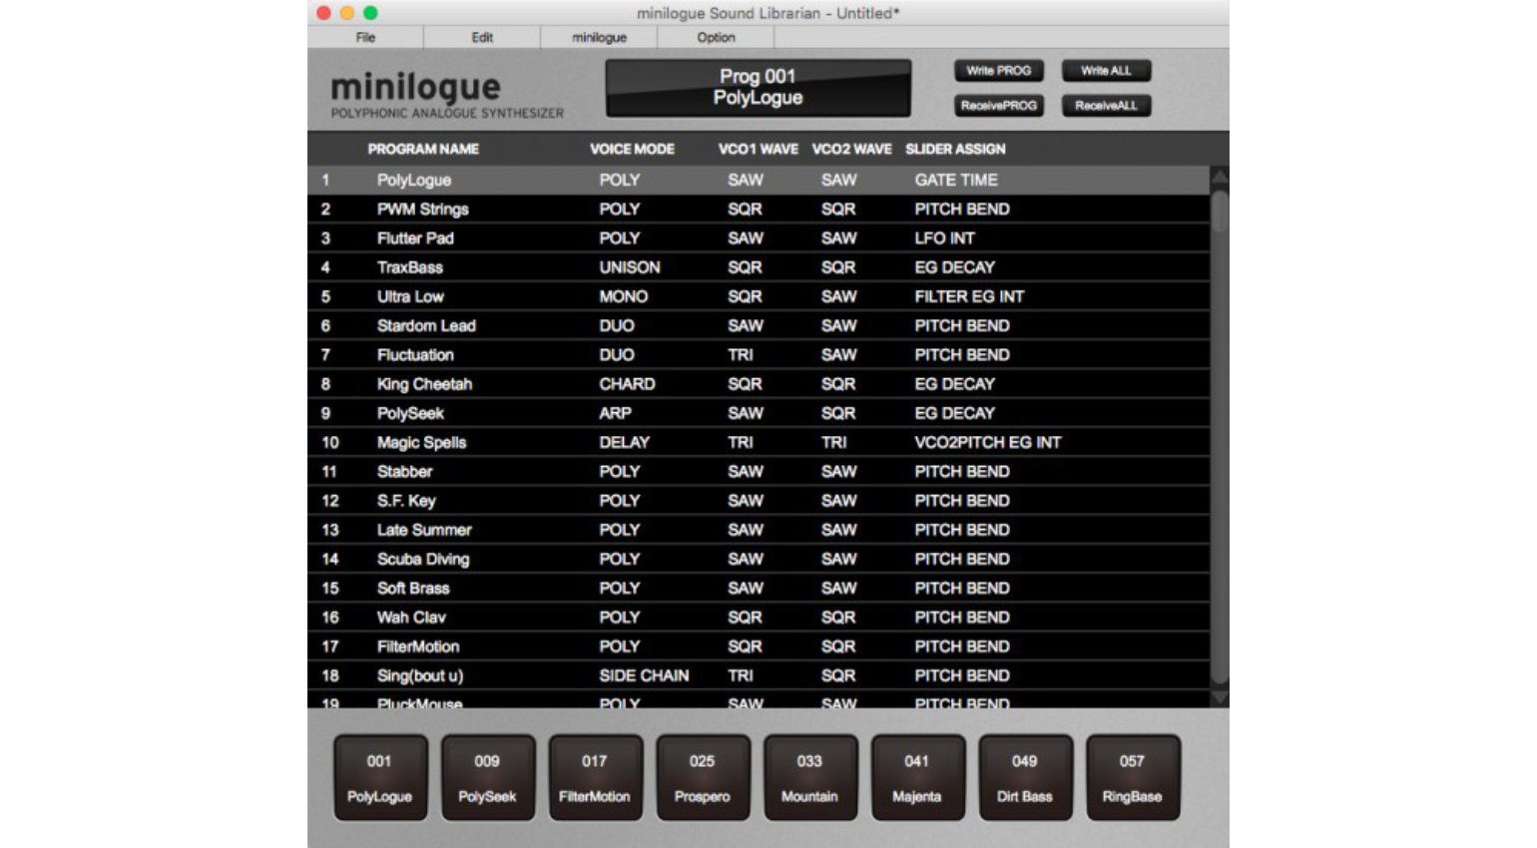This screenshot has width=1537, height=848.
Task: Select bank button 009 PolySeek
Action: coord(487,778)
